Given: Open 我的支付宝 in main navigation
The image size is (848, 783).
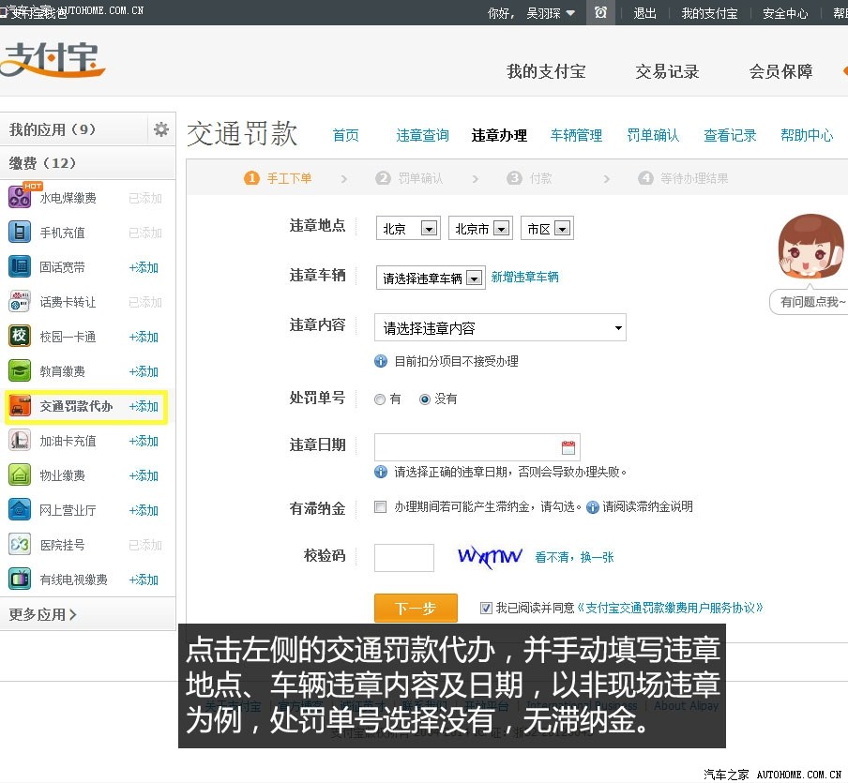Looking at the screenshot, I should point(546,71).
